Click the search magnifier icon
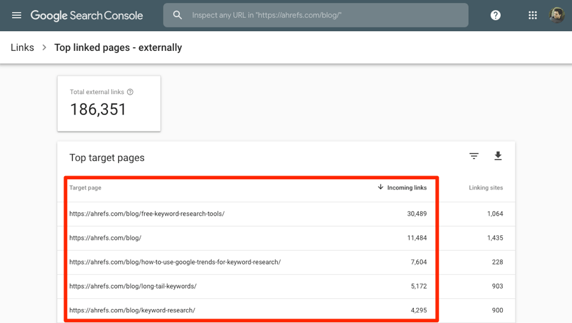 178,15
